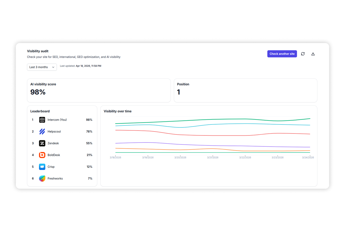Click the Crisp chat logo icon
This screenshot has height=232, width=345.
42,167
